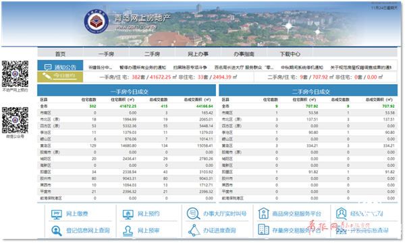Image resolution: width=405 pixels, height=243 pixels.
Task: Open notice 中秋期间系统停机通知
Action: click(x=302, y=67)
